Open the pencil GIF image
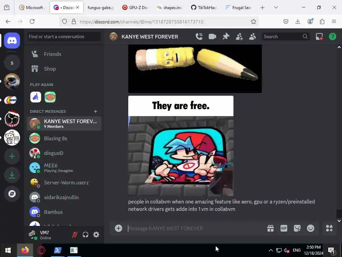Viewport: 342px width, 257px height. [195, 69]
